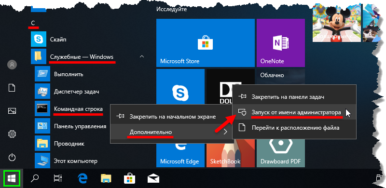Image resolution: width=386 pixels, height=188 pixels.
Task: Click the Выполнить app icon
Action: click(42, 74)
